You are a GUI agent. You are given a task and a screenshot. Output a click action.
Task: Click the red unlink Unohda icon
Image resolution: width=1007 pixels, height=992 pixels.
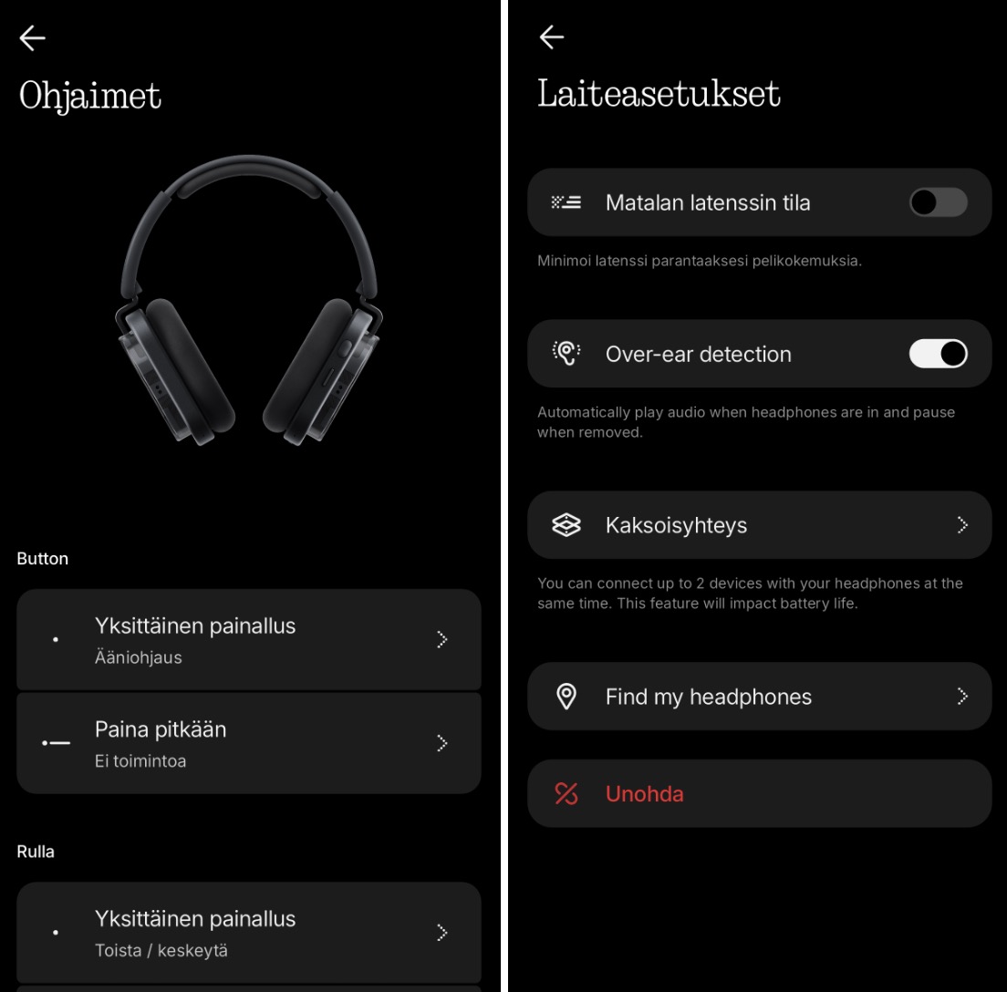pos(566,793)
